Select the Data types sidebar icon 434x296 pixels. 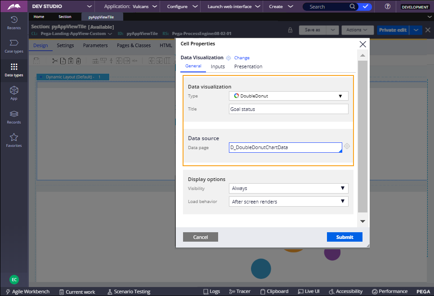[14, 70]
